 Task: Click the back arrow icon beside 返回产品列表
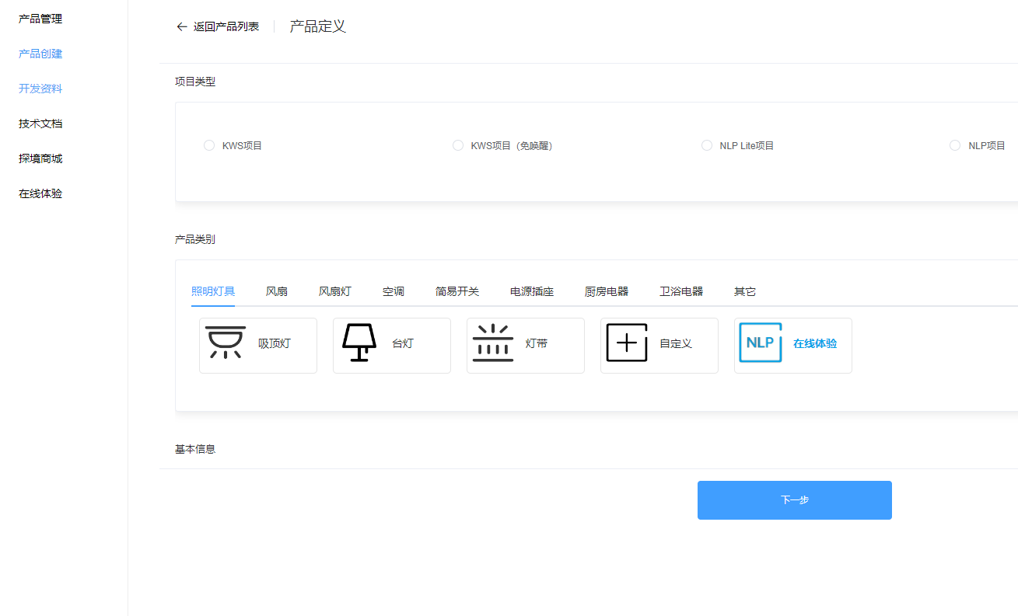182,26
